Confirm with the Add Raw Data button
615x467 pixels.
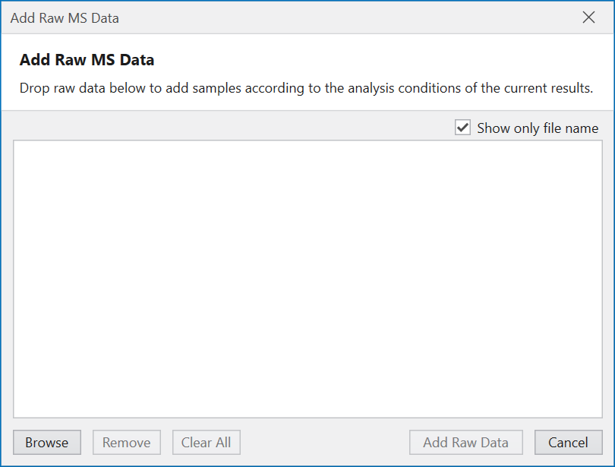(465, 443)
